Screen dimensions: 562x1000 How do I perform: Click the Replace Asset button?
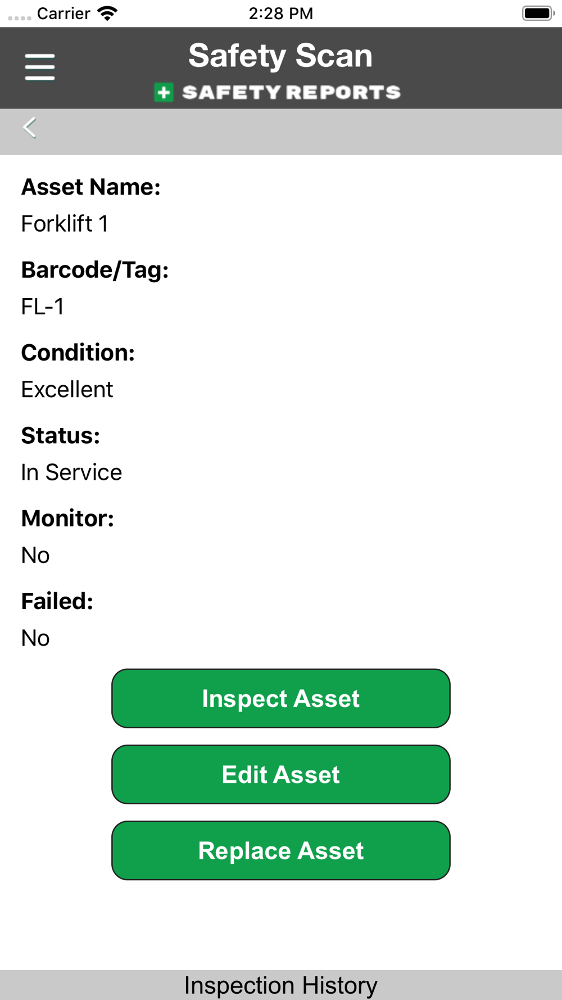(x=281, y=850)
